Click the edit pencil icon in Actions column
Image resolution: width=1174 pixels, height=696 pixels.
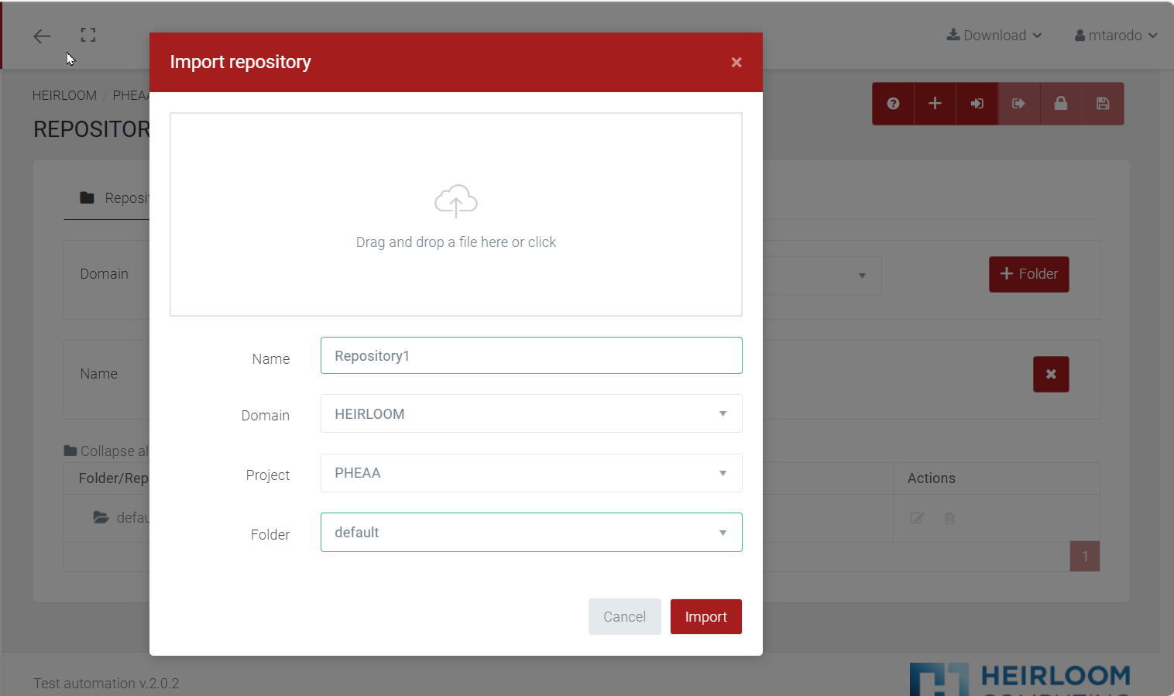pyautogui.click(x=916, y=518)
